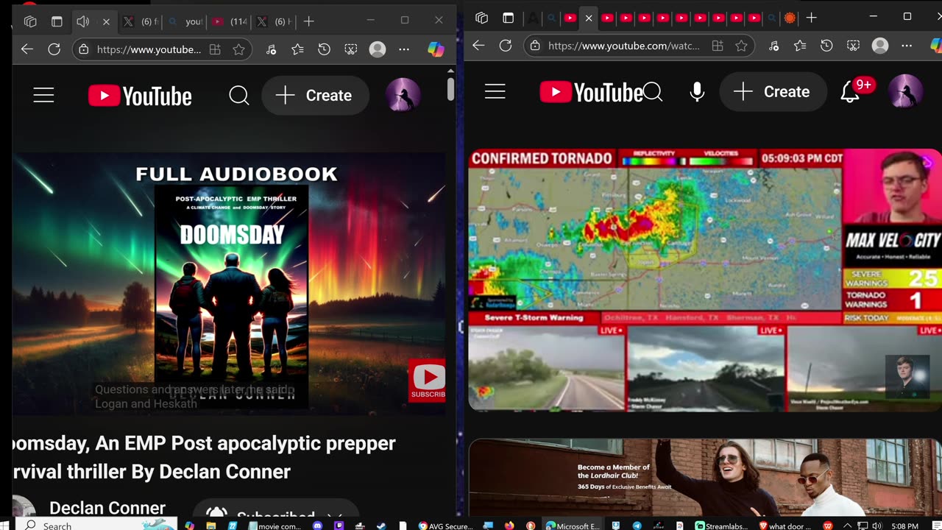Click the red Subscribe watermark on the video

pos(428,381)
